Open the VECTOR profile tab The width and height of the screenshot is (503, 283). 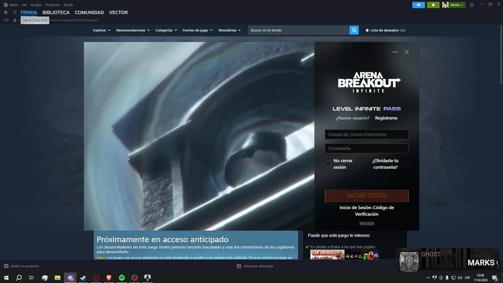pos(118,13)
